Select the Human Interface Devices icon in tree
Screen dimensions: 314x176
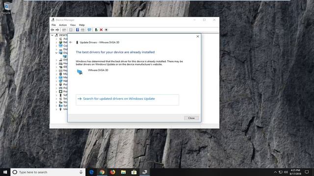(61, 63)
